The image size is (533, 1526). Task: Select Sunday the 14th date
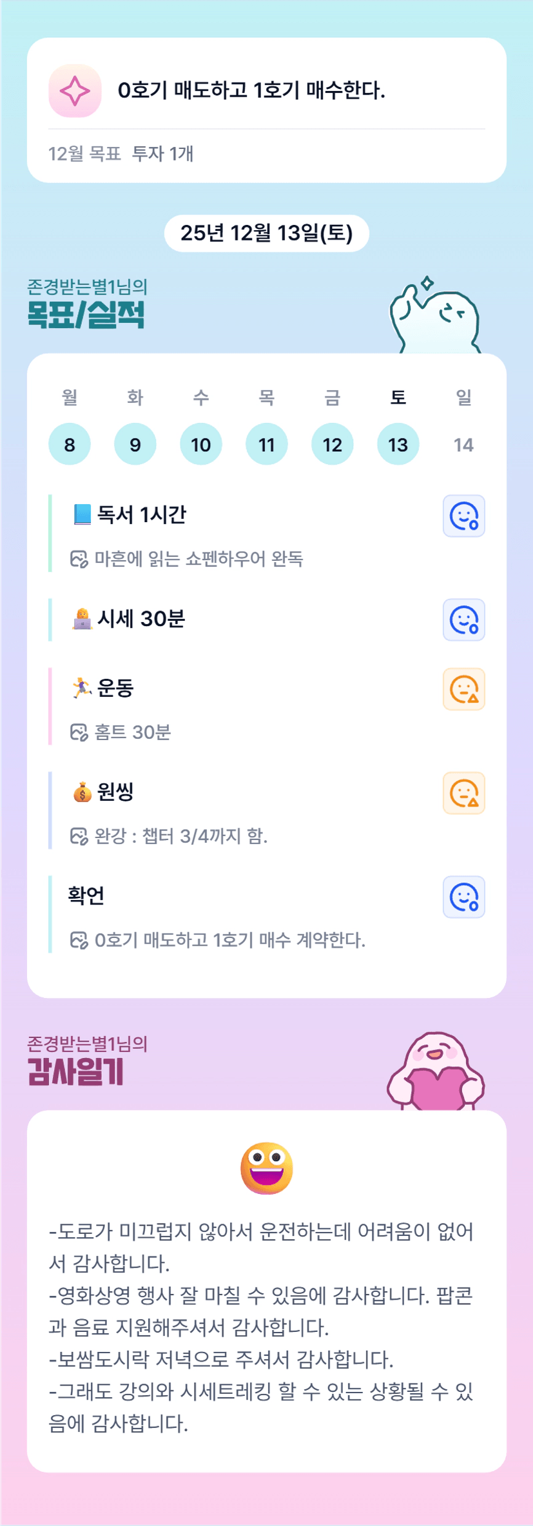[x=463, y=444]
